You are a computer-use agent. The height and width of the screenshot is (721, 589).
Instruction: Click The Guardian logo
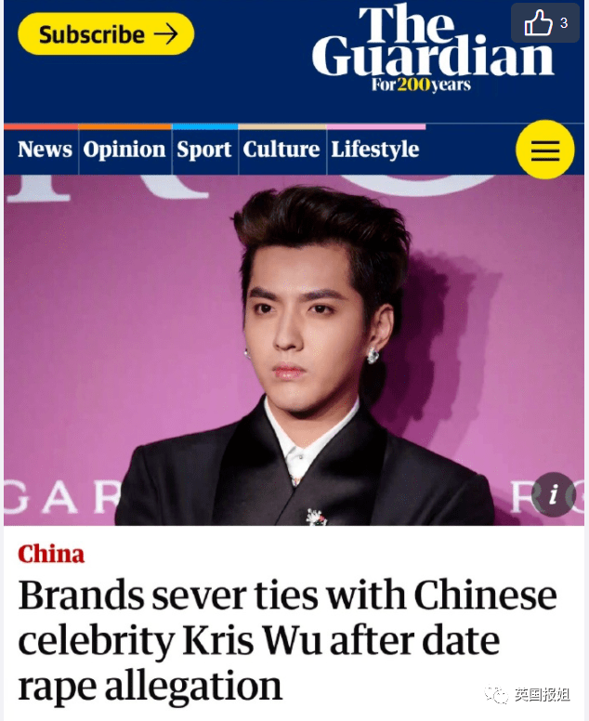pyautogui.click(x=432, y=47)
